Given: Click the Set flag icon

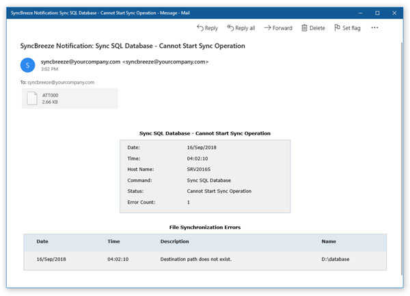Looking at the screenshot, I should (337, 27).
